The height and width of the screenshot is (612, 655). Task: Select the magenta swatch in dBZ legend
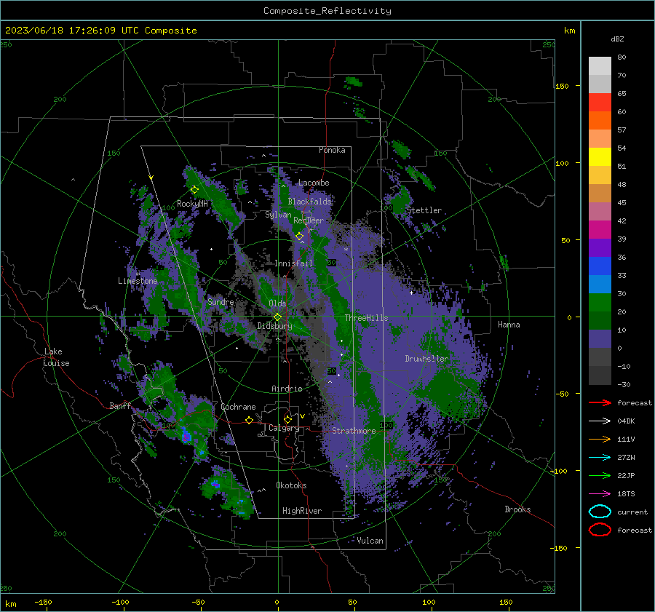(x=600, y=229)
